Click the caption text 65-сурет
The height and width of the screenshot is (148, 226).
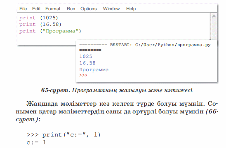tap(56, 90)
